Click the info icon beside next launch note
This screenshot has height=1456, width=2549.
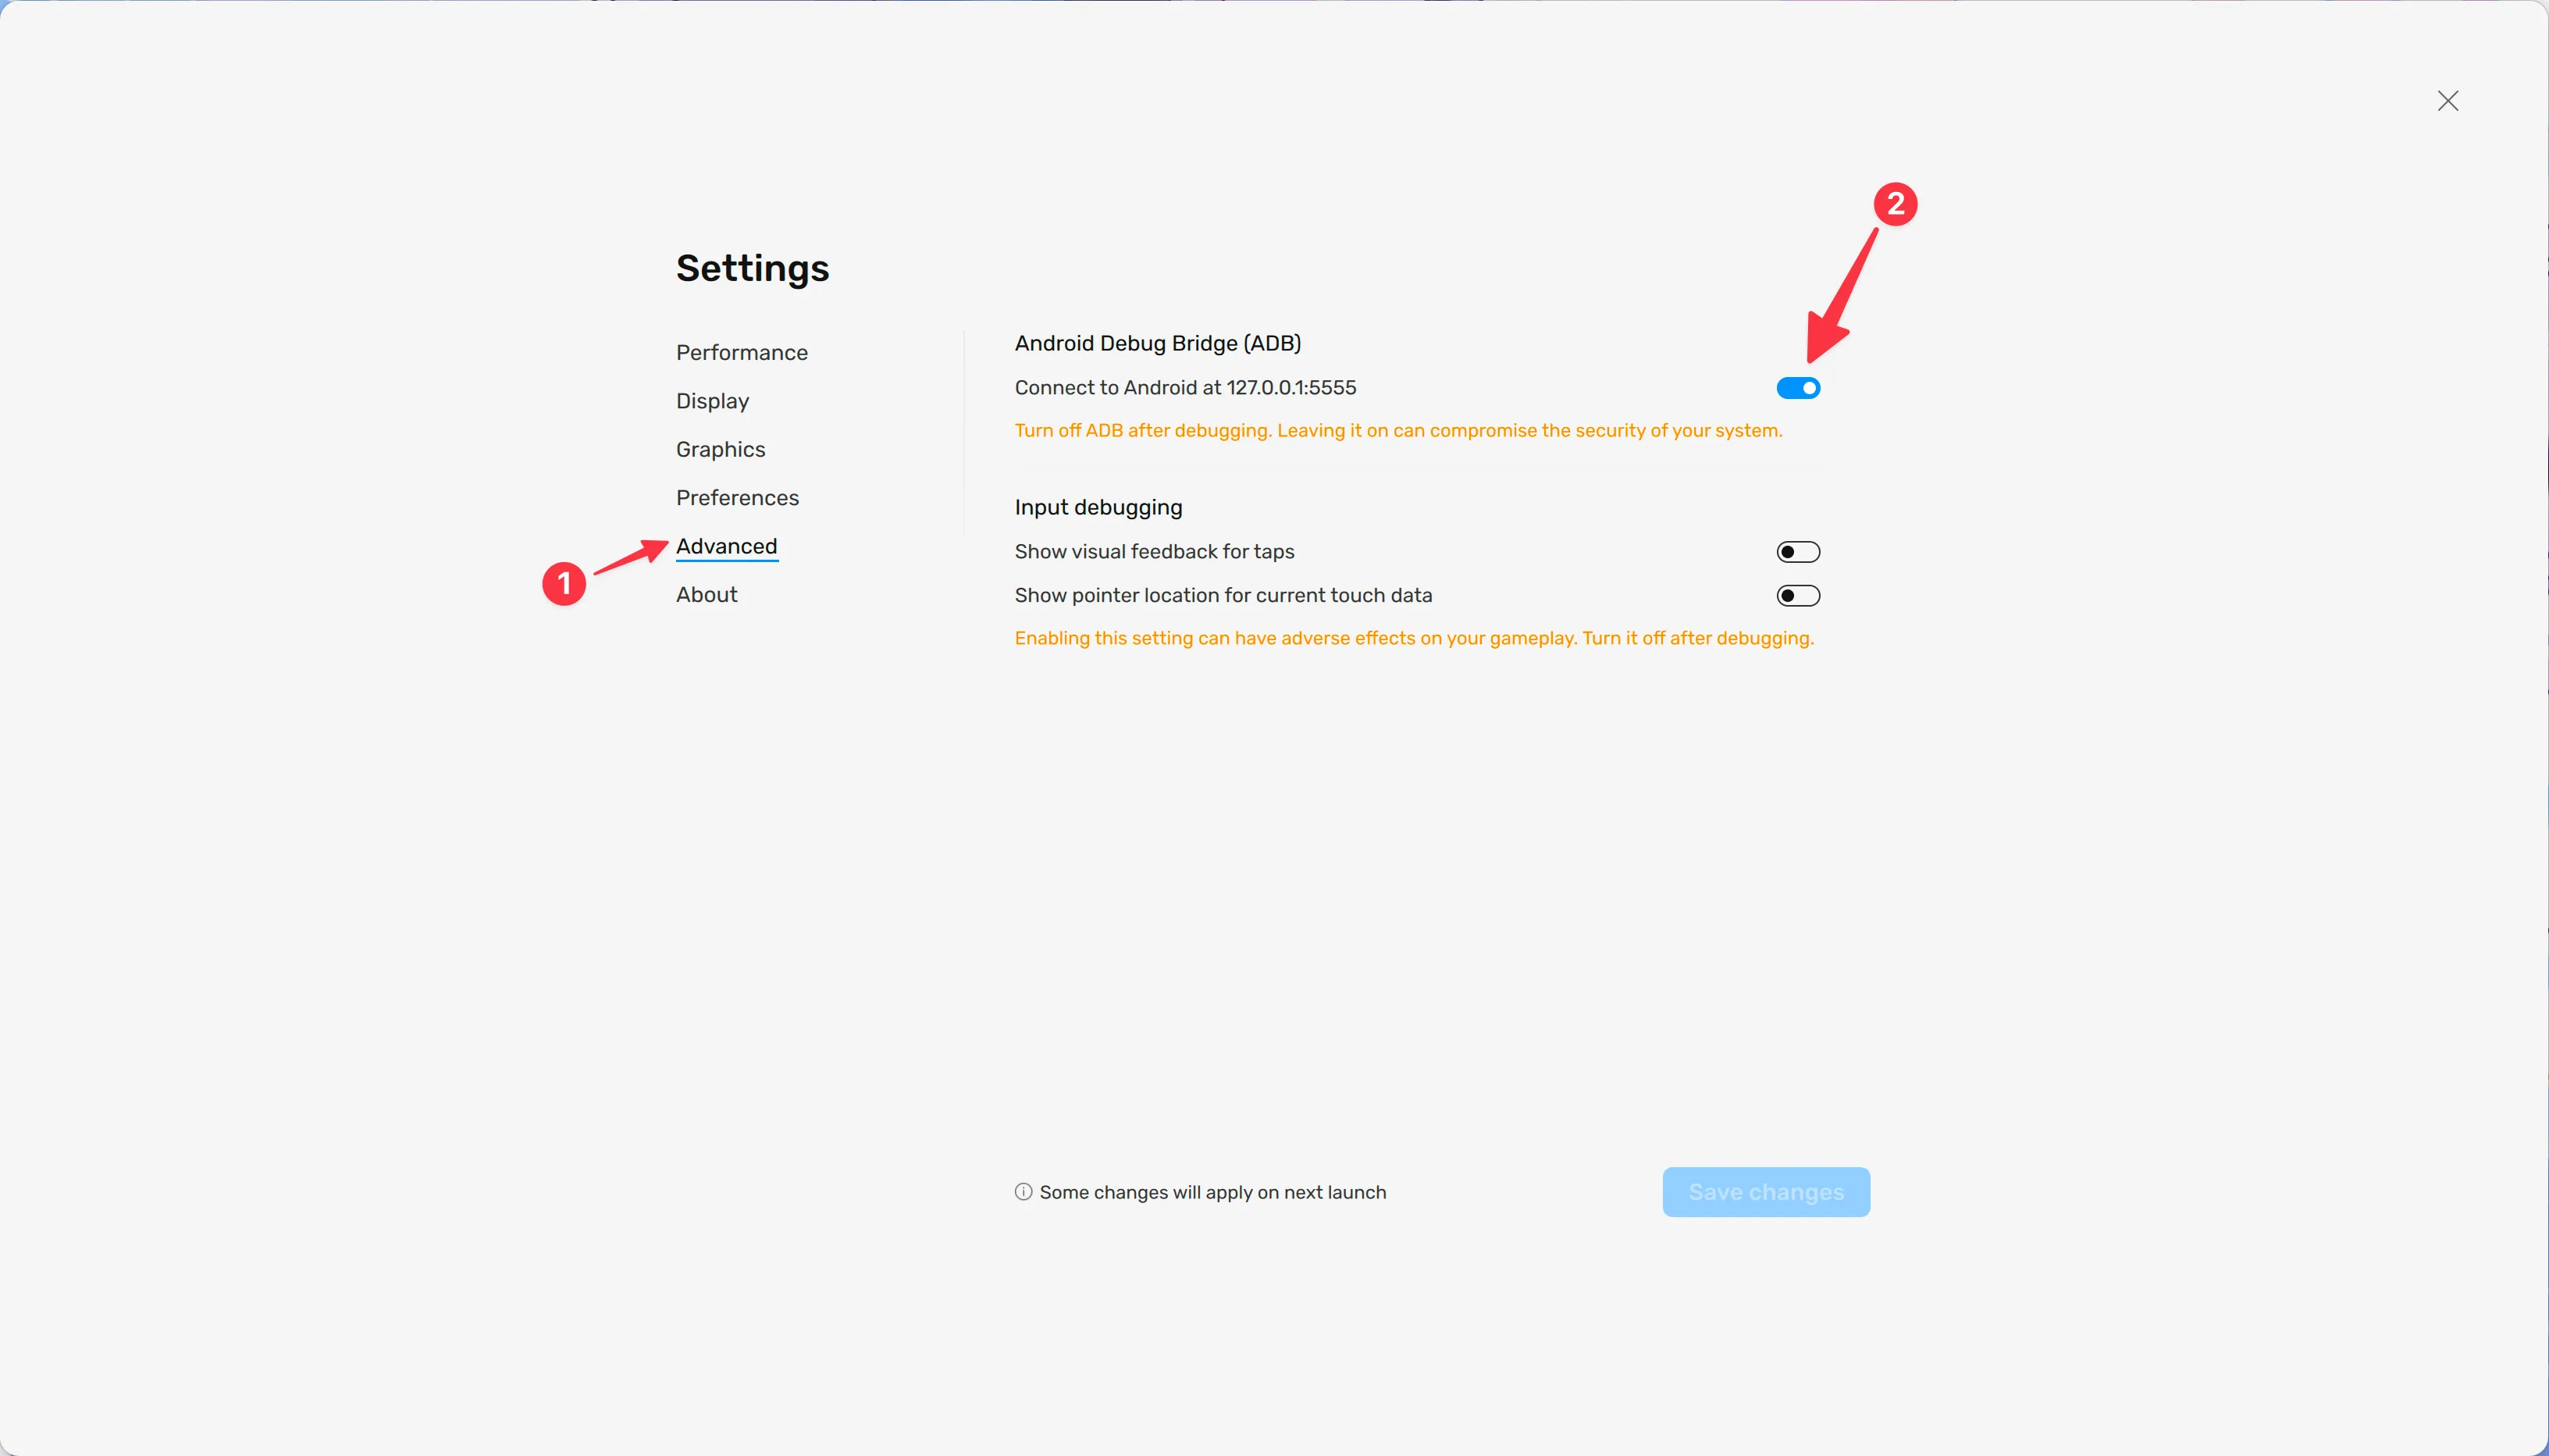click(x=1023, y=1192)
